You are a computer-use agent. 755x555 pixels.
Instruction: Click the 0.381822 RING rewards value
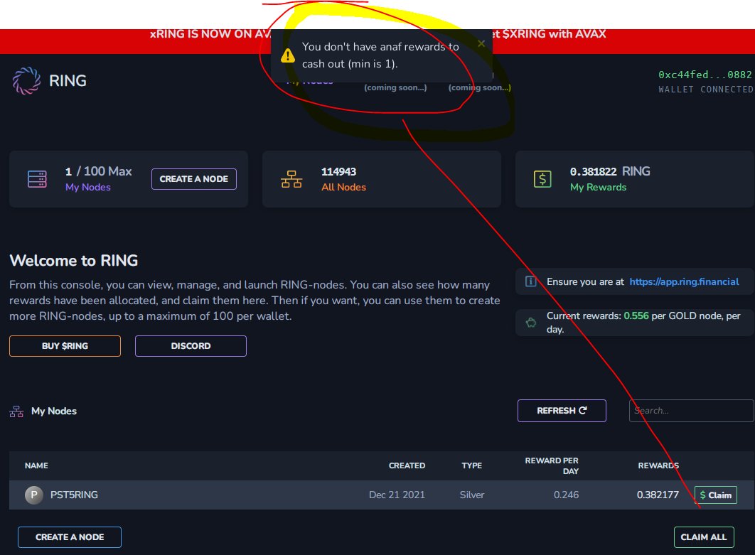point(610,171)
